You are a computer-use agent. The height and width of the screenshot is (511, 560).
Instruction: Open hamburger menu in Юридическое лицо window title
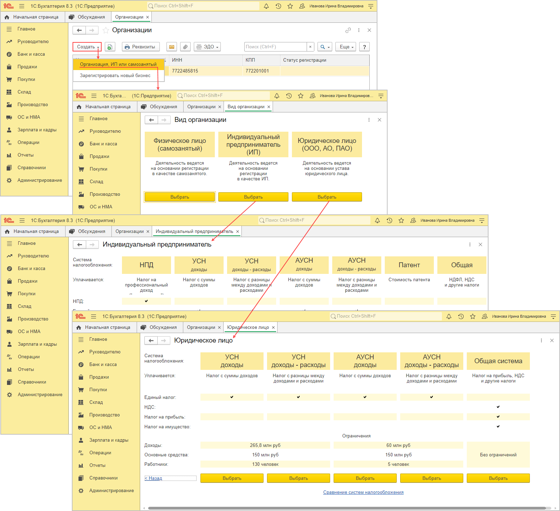tap(94, 316)
